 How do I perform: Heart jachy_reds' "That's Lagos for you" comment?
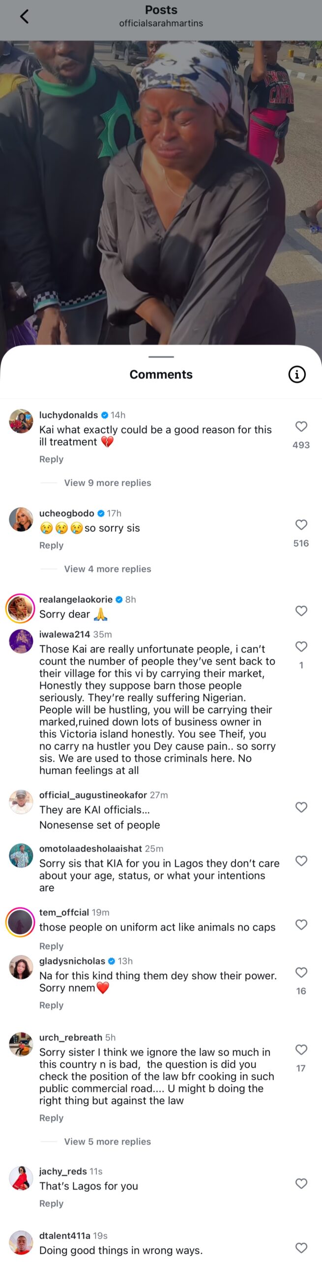click(301, 1183)
